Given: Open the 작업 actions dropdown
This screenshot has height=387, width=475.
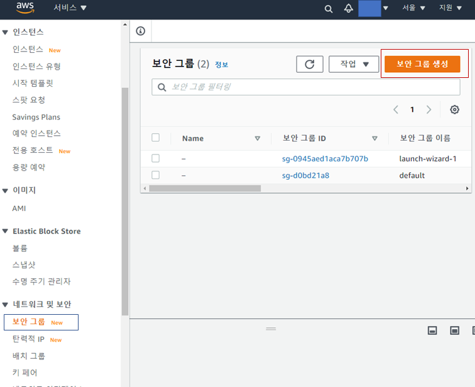Looking at the screenshot, I should [354, 64].
